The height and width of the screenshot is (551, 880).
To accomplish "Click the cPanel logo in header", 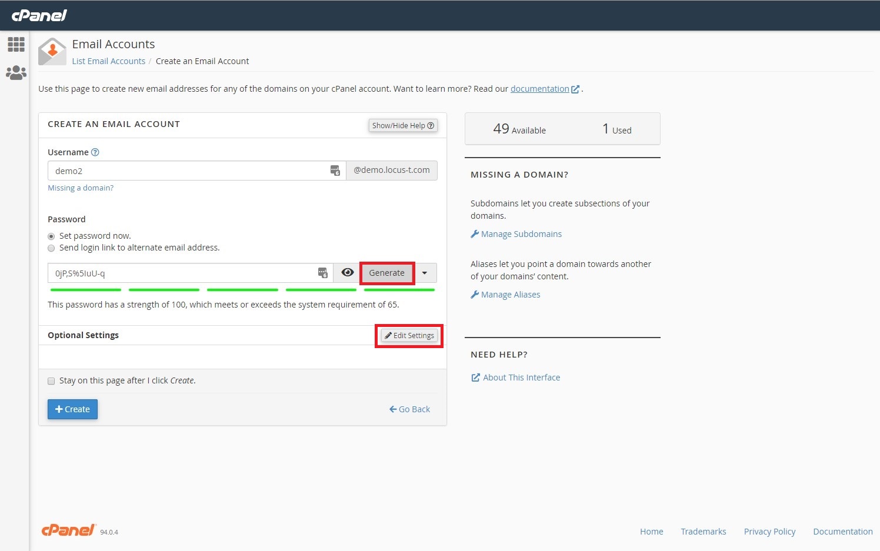I will tap(39, 15).
